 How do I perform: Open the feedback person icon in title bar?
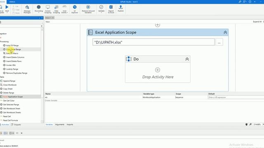coord(245,2)
